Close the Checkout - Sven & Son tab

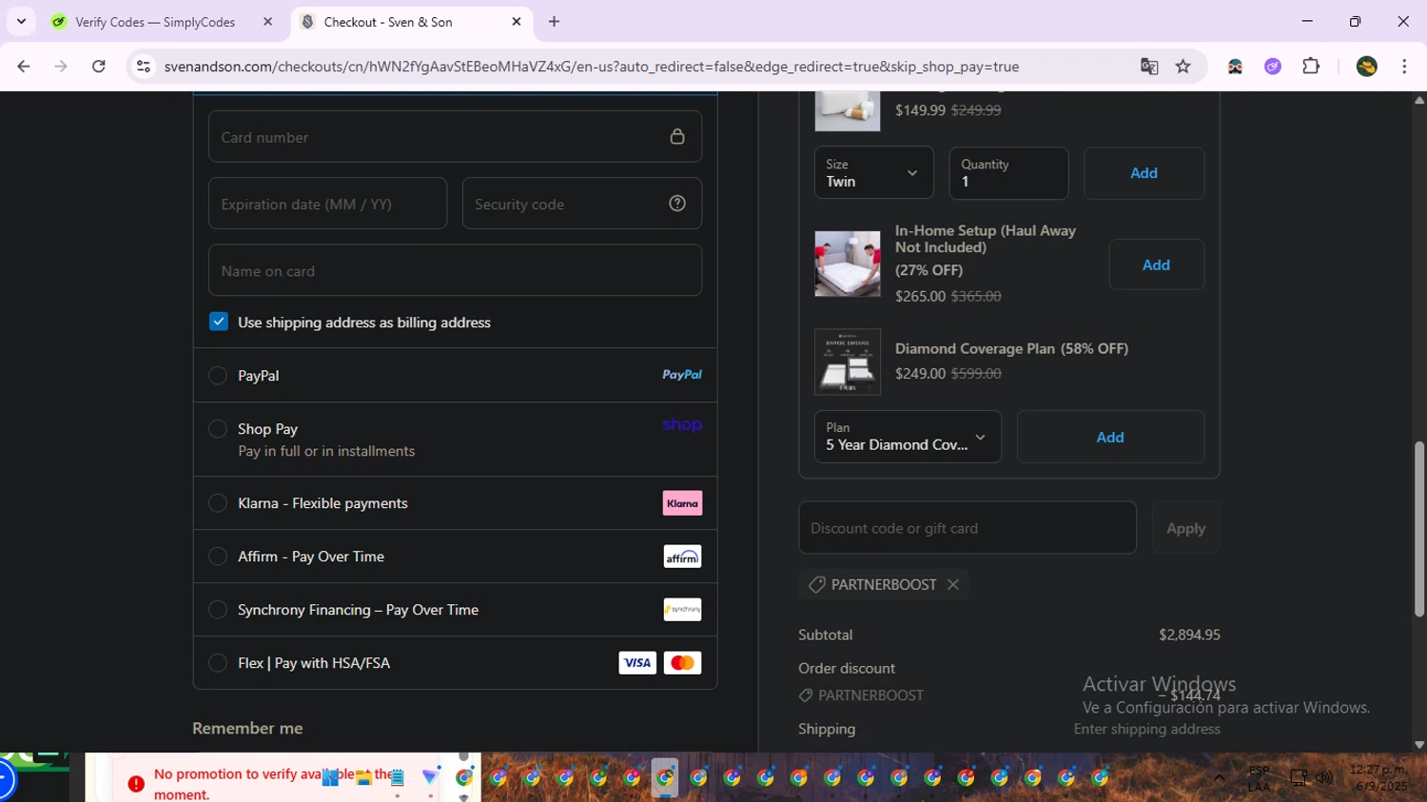(x=517, y=22)
